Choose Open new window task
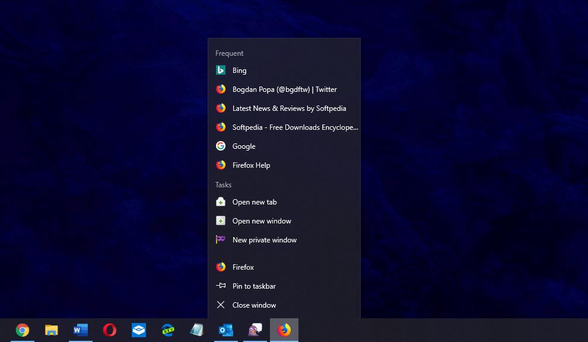This screenshot has width=588, height=342. (x=262, y=221)
